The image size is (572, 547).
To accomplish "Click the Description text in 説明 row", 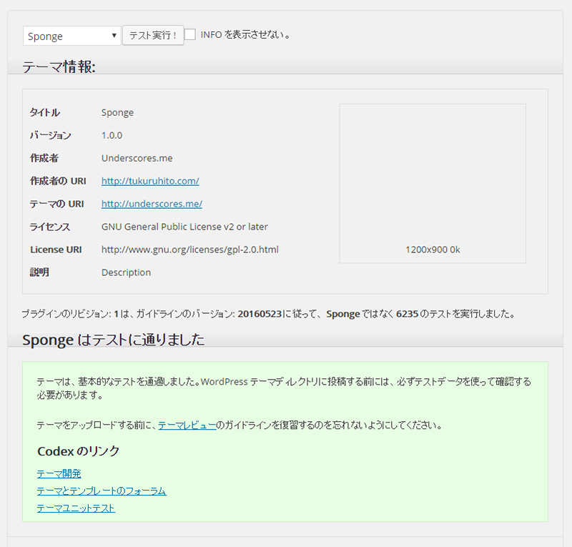I will (127, 272).
